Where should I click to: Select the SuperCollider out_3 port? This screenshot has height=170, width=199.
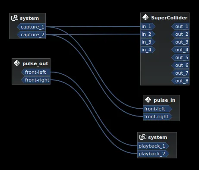tap(180, 42)
